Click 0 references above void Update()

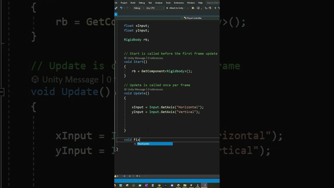(155, 89)
